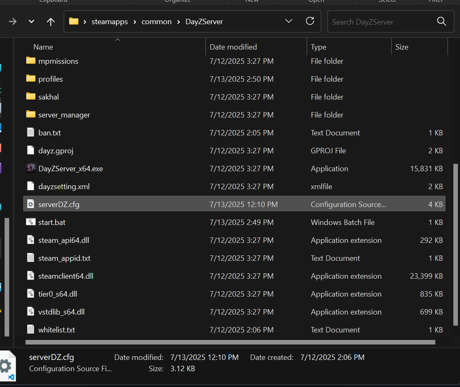Click the serverDZ.cfg gear icon
This screenshot has width=460, height=387.
coord(31,204)
